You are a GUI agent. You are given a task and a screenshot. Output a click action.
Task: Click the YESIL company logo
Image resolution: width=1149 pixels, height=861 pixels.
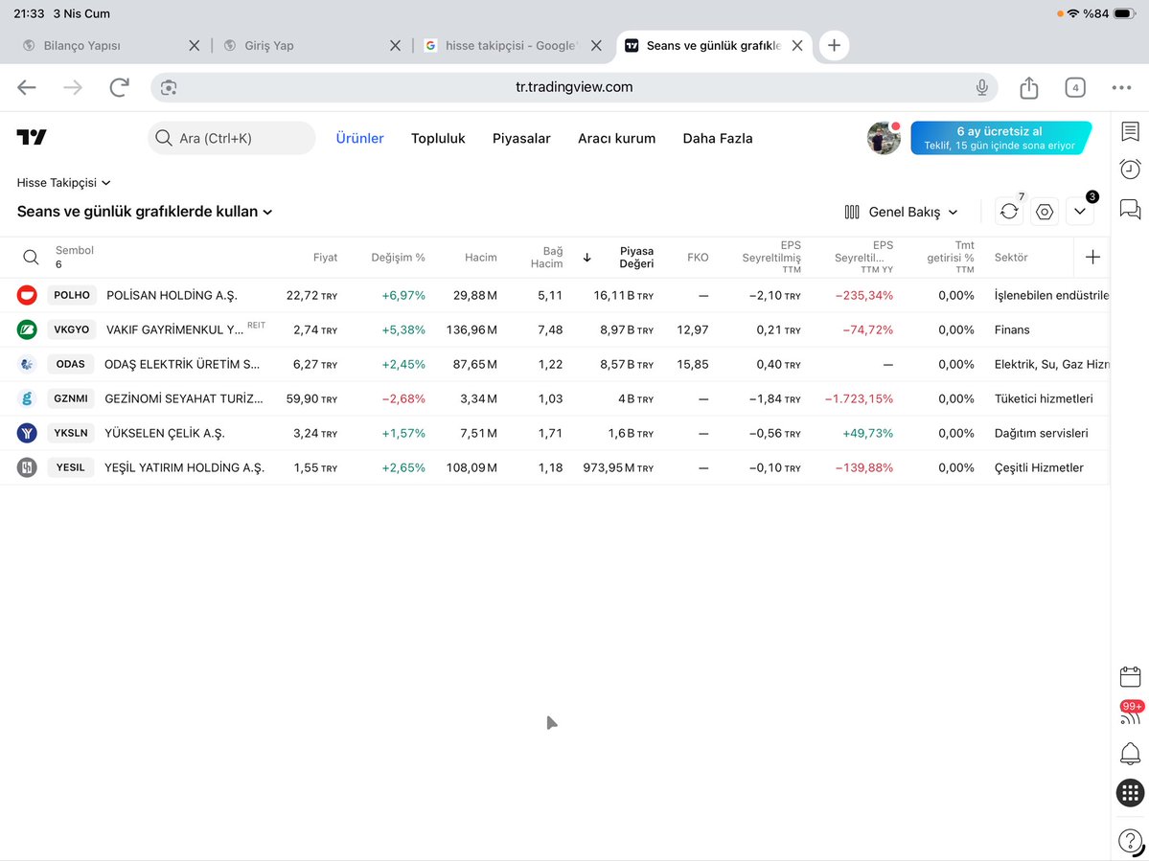pos(27,467)
